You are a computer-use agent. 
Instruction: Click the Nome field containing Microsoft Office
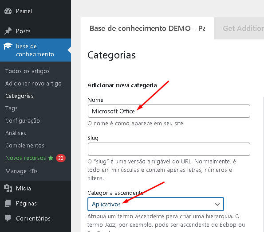pyautogui.click(x=169, y=111)
